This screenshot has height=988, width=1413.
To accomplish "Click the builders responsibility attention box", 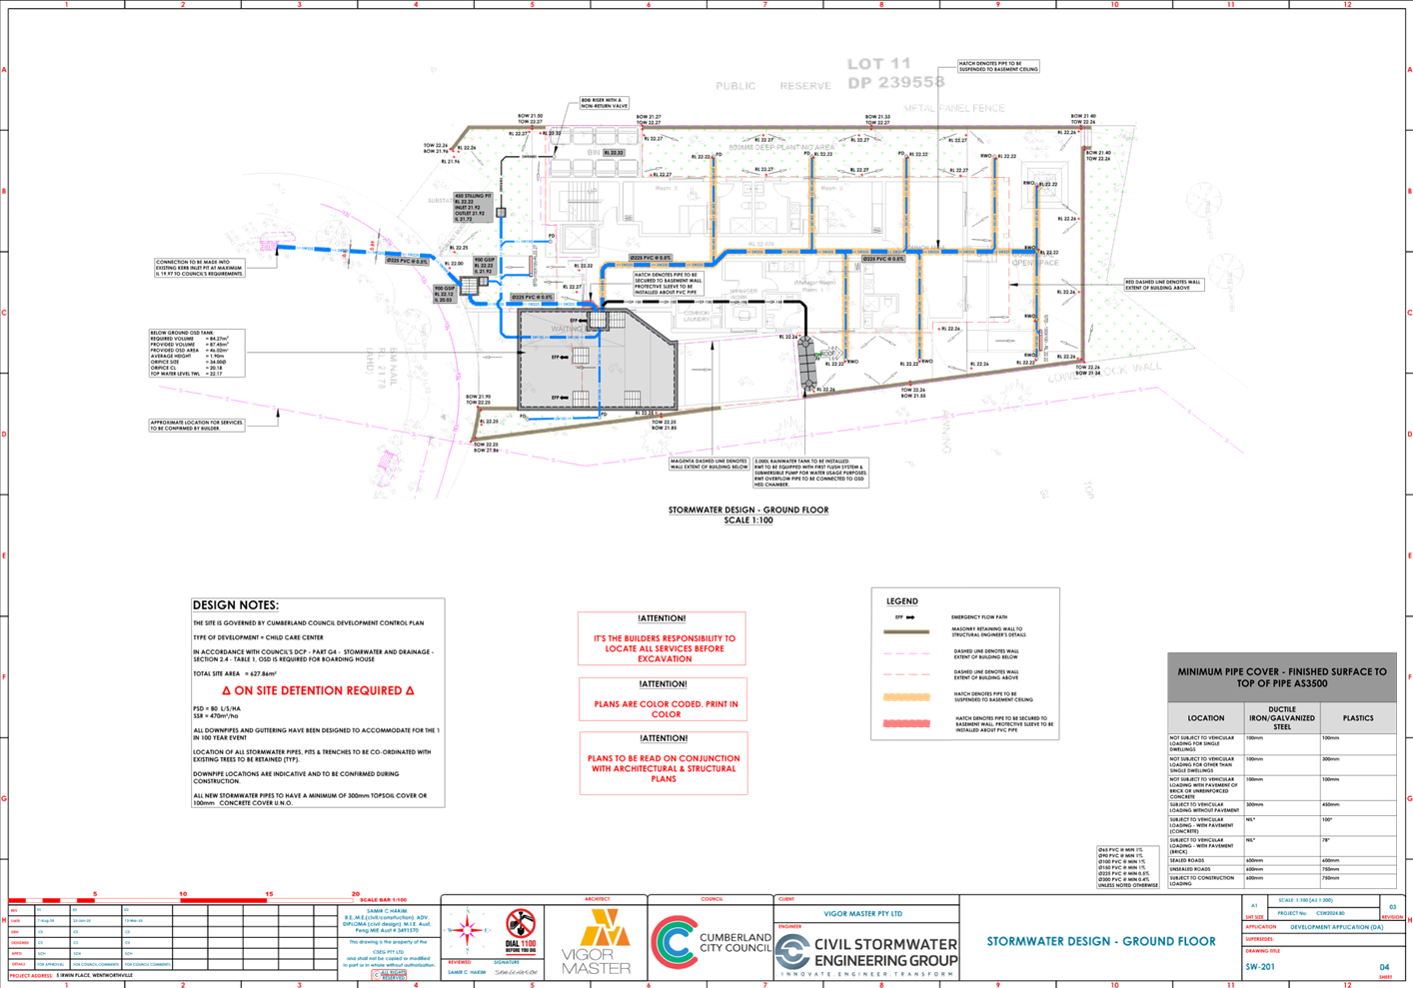I will (663, 639).
